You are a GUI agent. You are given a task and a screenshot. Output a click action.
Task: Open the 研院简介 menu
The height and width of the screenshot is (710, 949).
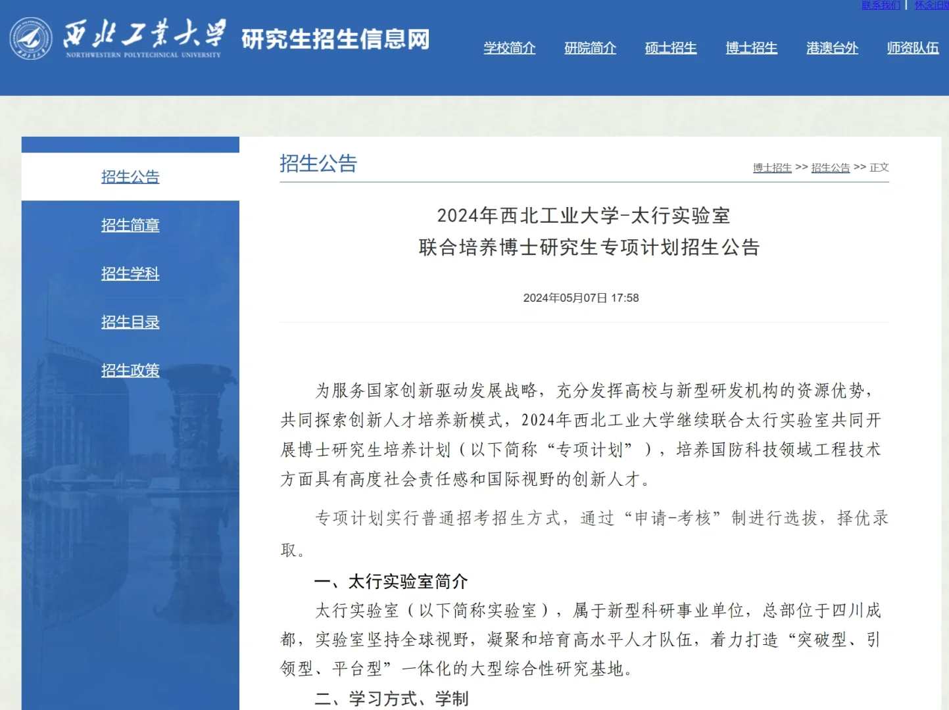click(x=590, y=48)
